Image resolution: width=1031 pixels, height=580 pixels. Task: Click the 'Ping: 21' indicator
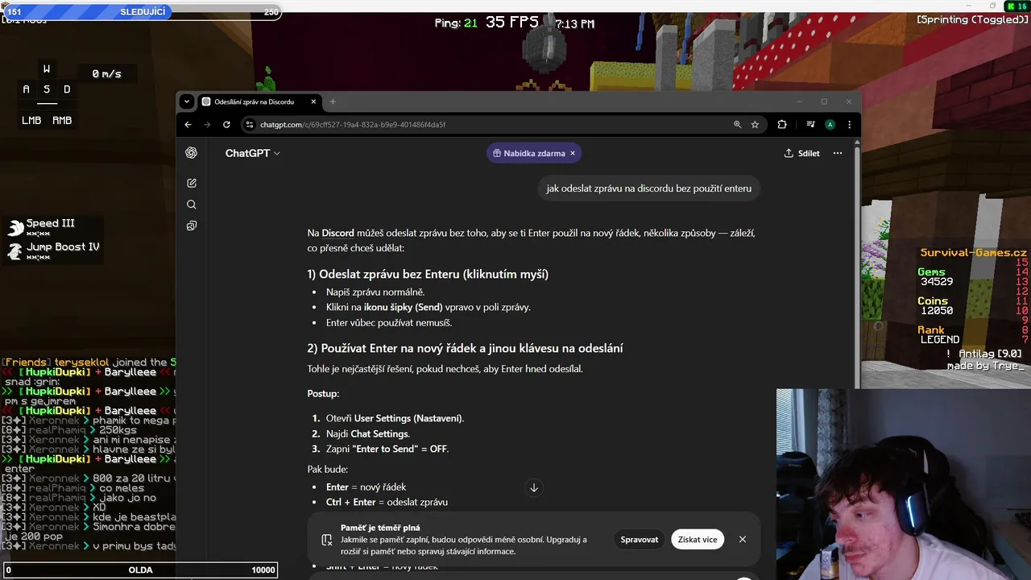(x=456, y=23)
